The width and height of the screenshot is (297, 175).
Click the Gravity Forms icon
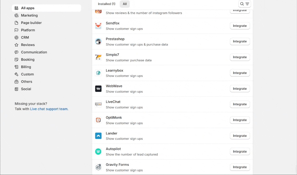pyautogui.click(x=98, y=167)
